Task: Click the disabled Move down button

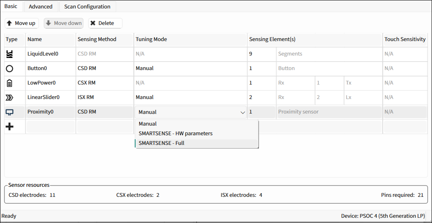Action: 64,23
